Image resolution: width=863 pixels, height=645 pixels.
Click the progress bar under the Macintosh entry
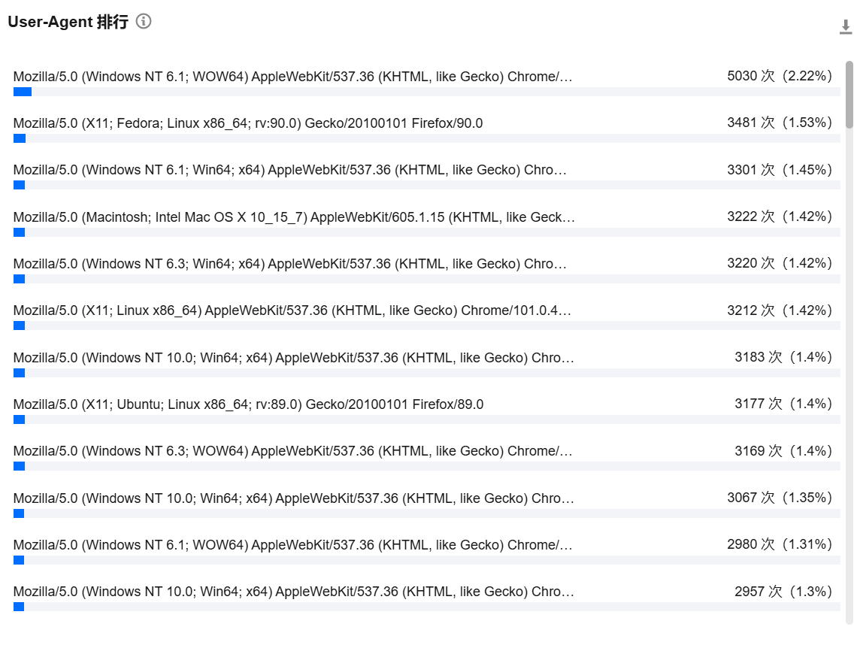click(x=20, y=232)
